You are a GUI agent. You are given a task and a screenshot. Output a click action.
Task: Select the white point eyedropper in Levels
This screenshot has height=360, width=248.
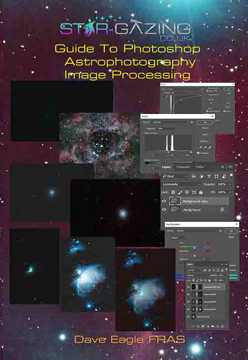[x=210, y=148]
